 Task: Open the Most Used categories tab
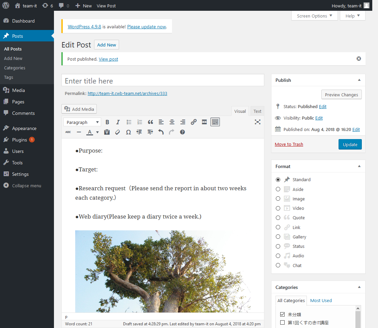coord(321,300)
